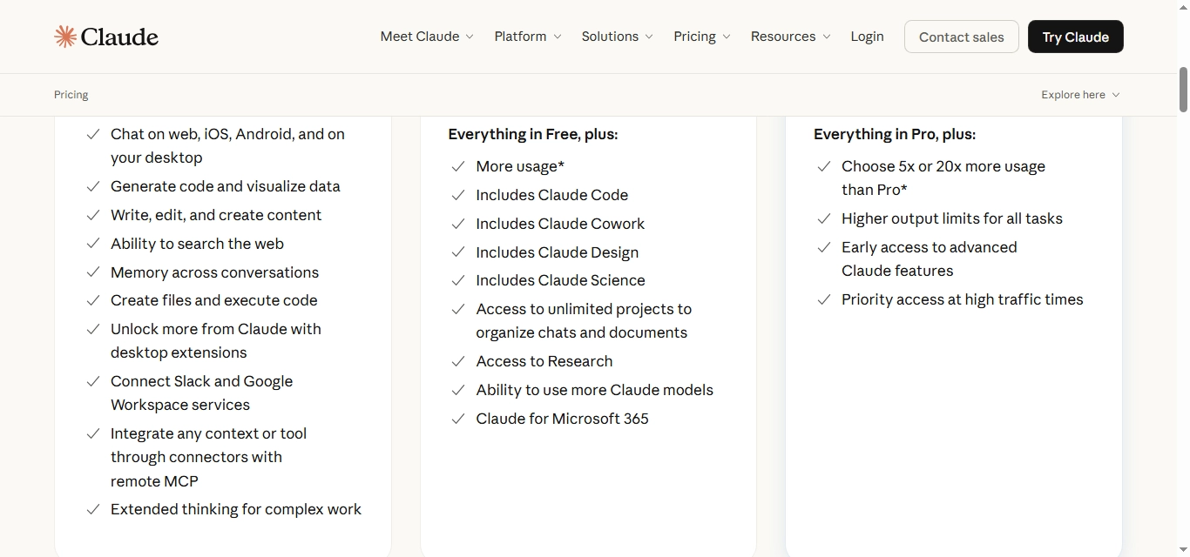Image resolution: width=1190 pixels, height=557 pixels.
Task: Click the 'Includes Claude Design' text
Action: (558, 252)
